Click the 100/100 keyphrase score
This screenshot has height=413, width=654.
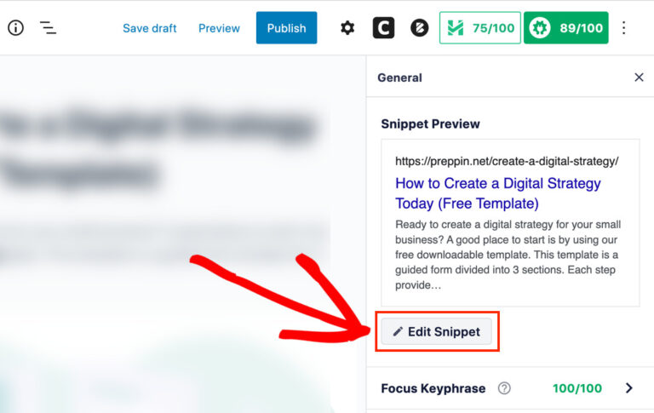(577, 388)
